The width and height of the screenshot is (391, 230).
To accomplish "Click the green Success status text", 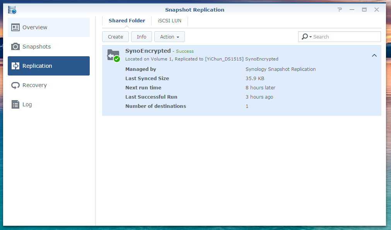I will coord(185,51).
